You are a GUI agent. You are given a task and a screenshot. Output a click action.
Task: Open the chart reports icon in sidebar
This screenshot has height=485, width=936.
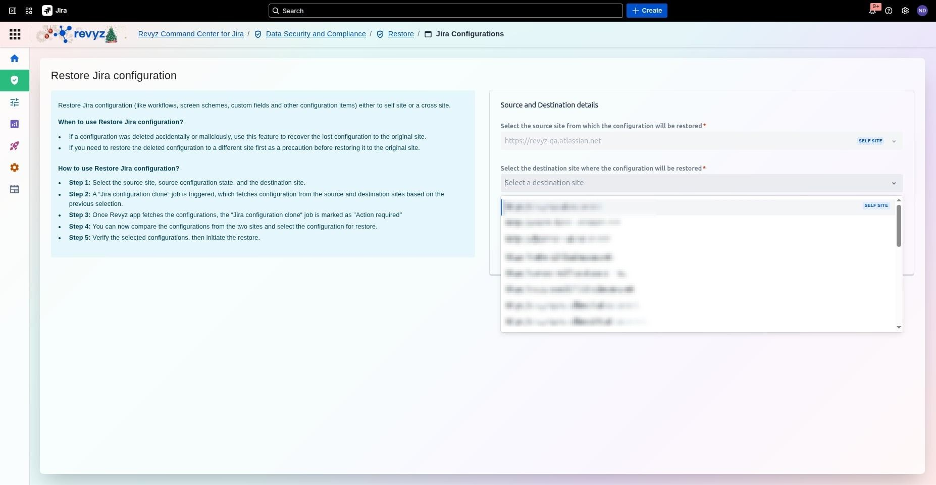click(x=15, y=124)
